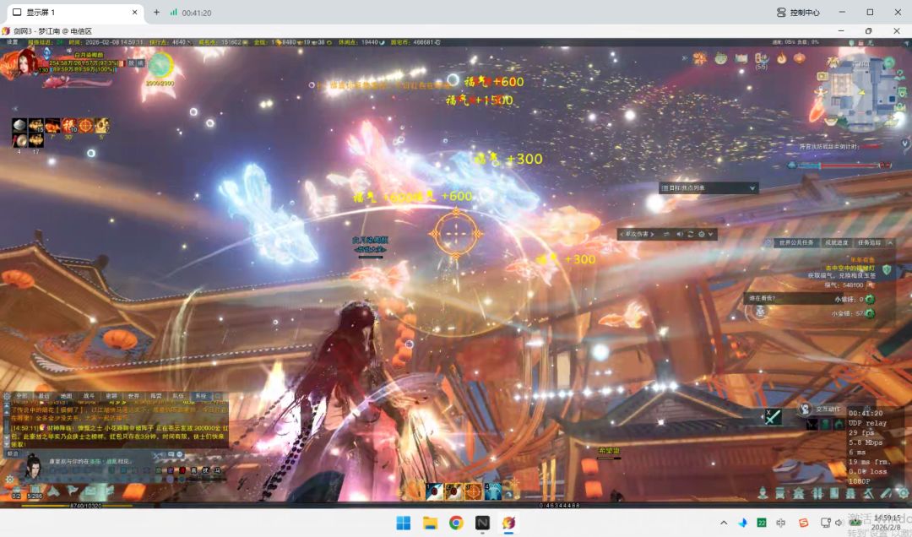
Task: Open damage meter settings gear
Action: [x=701, y=234]
